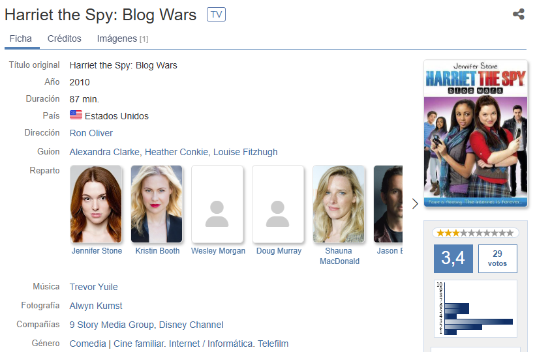
Task: Open Wesley Morgan name link
Action: 218,251
